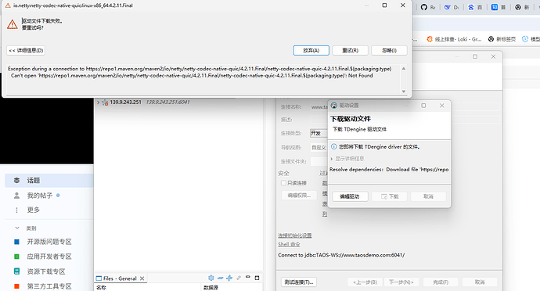
Task: Click the 我的帖子 person icon
Action: click(16, 196)
